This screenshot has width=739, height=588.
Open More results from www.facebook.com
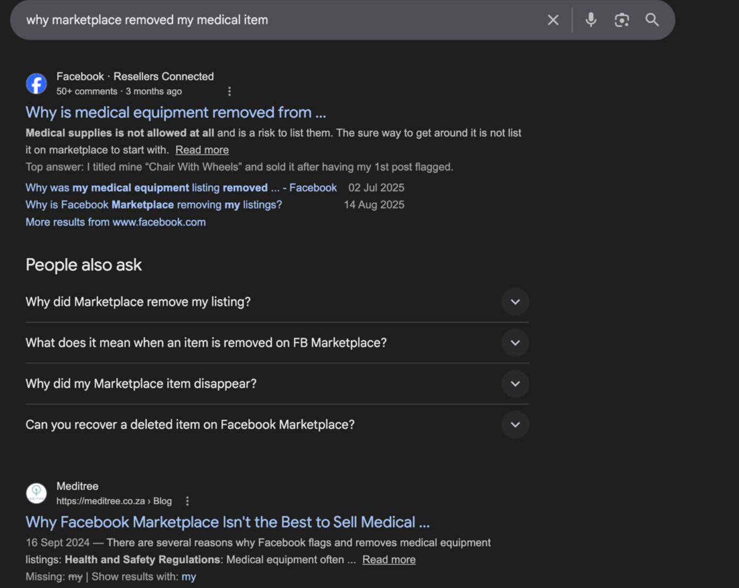pyautogui.click(x=116, y=222)
